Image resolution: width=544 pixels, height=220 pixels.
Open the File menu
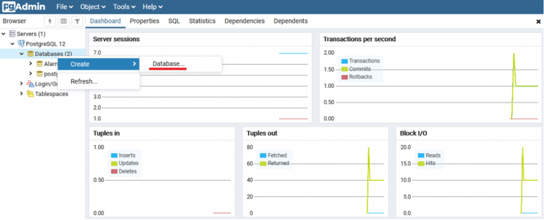[x=64, y=7]
